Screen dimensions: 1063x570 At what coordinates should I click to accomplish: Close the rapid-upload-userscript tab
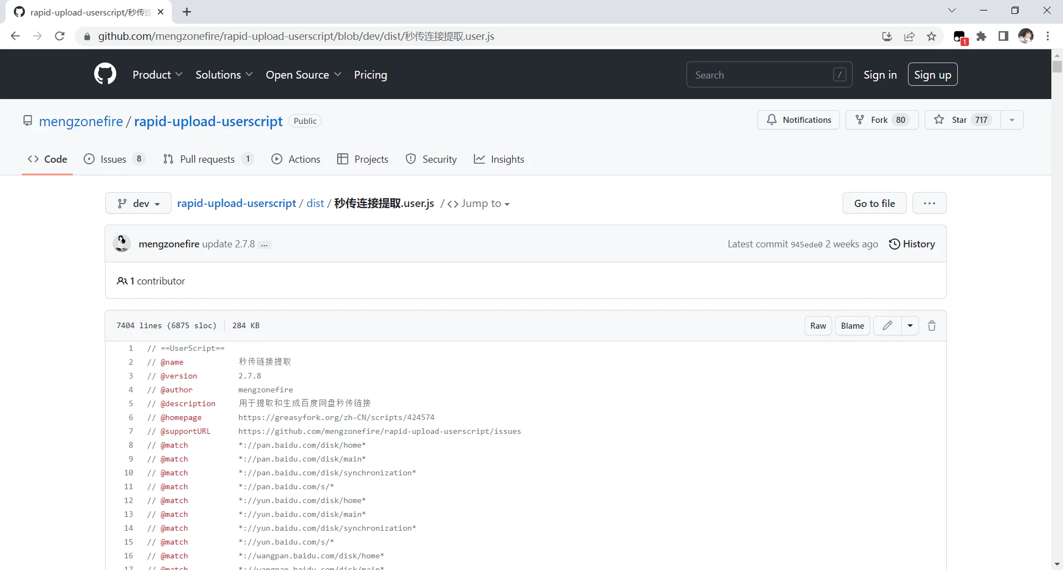coord(161,12)
